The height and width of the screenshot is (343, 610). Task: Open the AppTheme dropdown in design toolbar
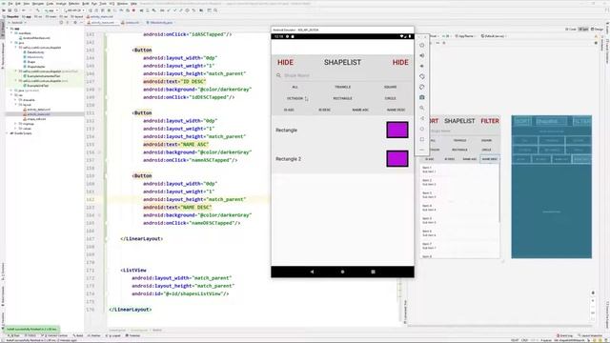pyautogui.click(x=466, y=36)
